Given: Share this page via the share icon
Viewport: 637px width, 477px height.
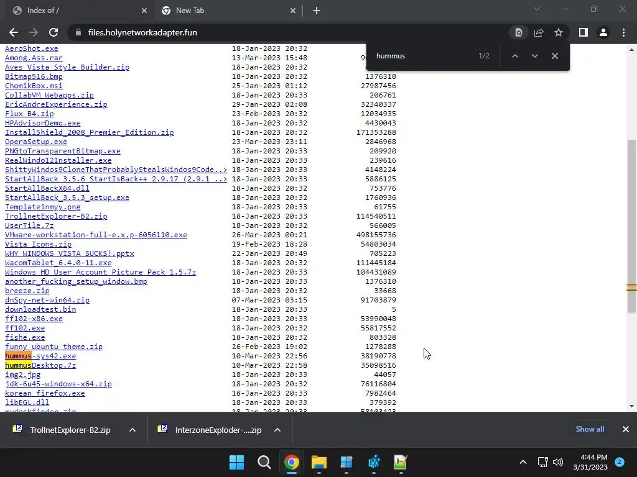Looking at the screenshot, I should click(539, 32).
